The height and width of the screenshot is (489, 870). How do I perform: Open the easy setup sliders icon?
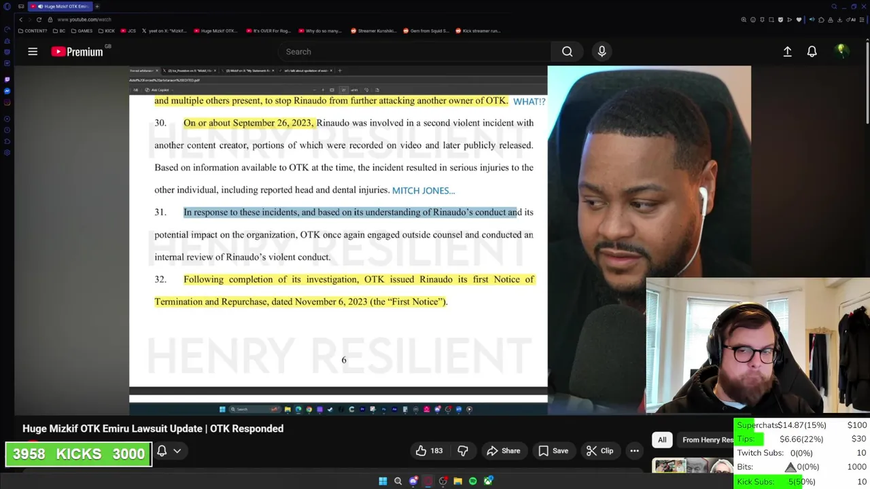(x=862, y=20)
